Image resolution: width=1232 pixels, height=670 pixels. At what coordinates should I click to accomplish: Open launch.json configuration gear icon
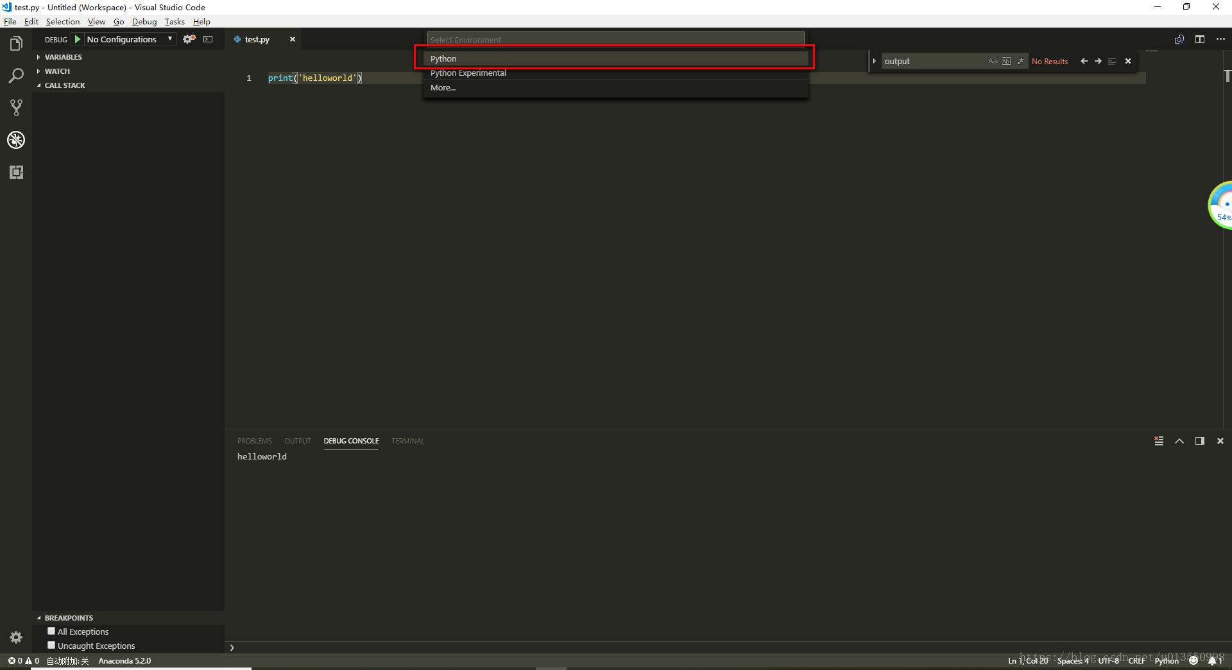coord(189,39)
